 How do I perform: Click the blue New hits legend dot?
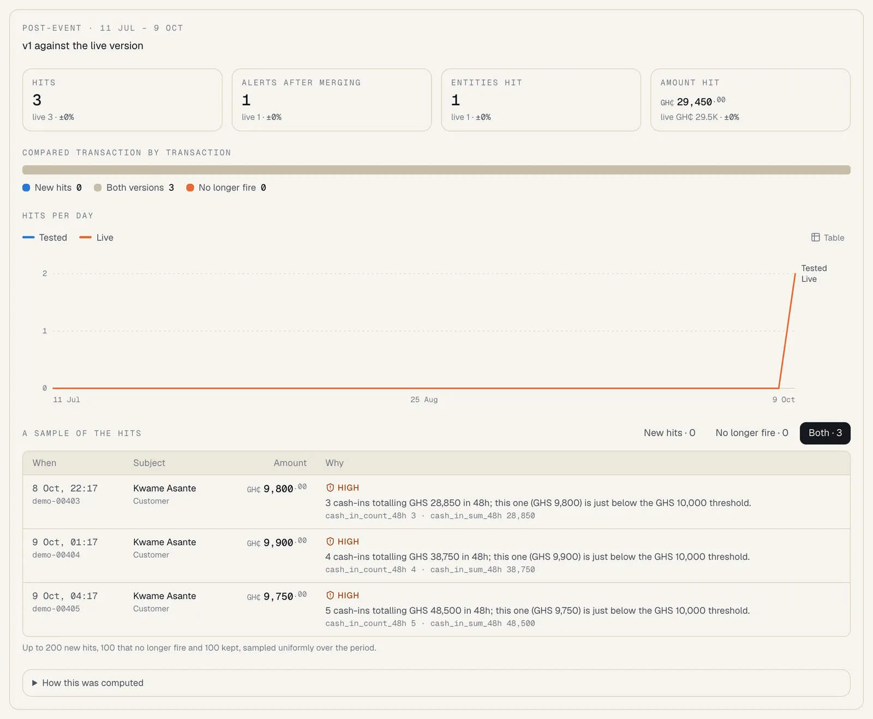pyautogui.click(x=26, y=188)
